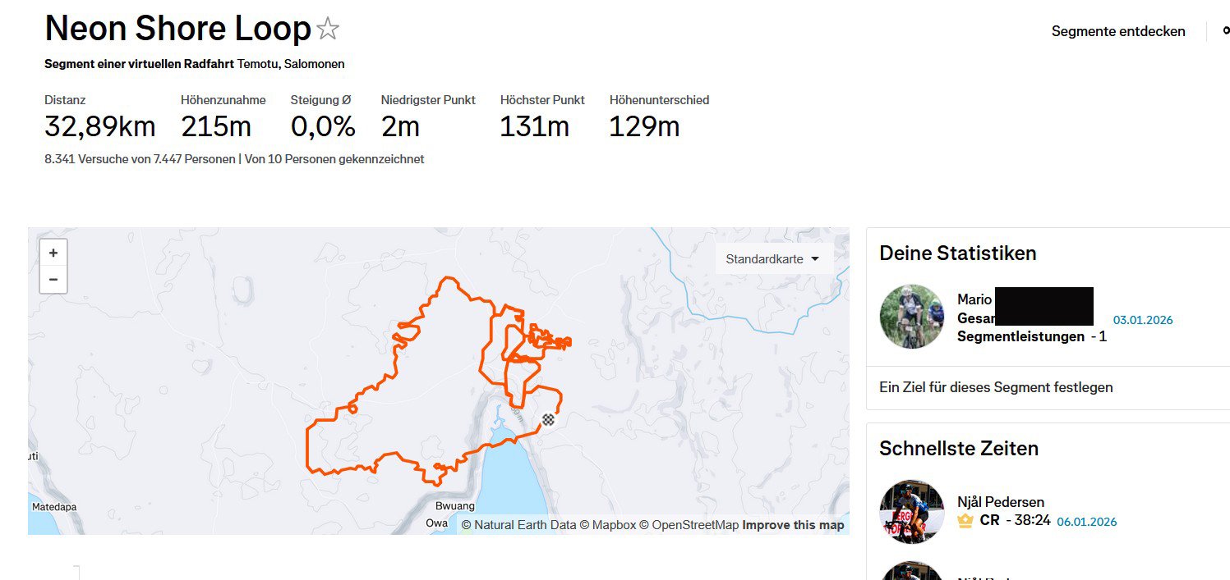Click 'Improve this map' link
The image size is (1230, 580).
793,525
